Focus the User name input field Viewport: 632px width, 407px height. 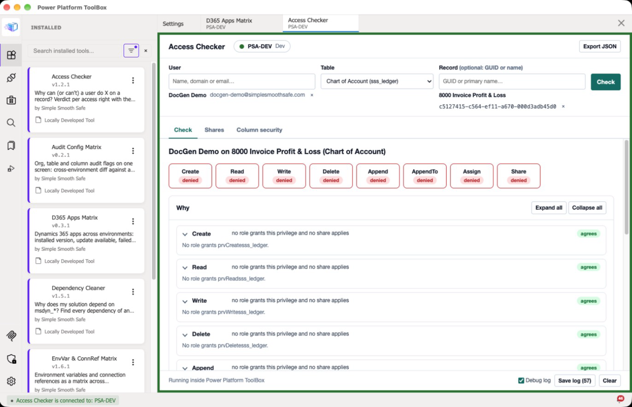[242, 82]
